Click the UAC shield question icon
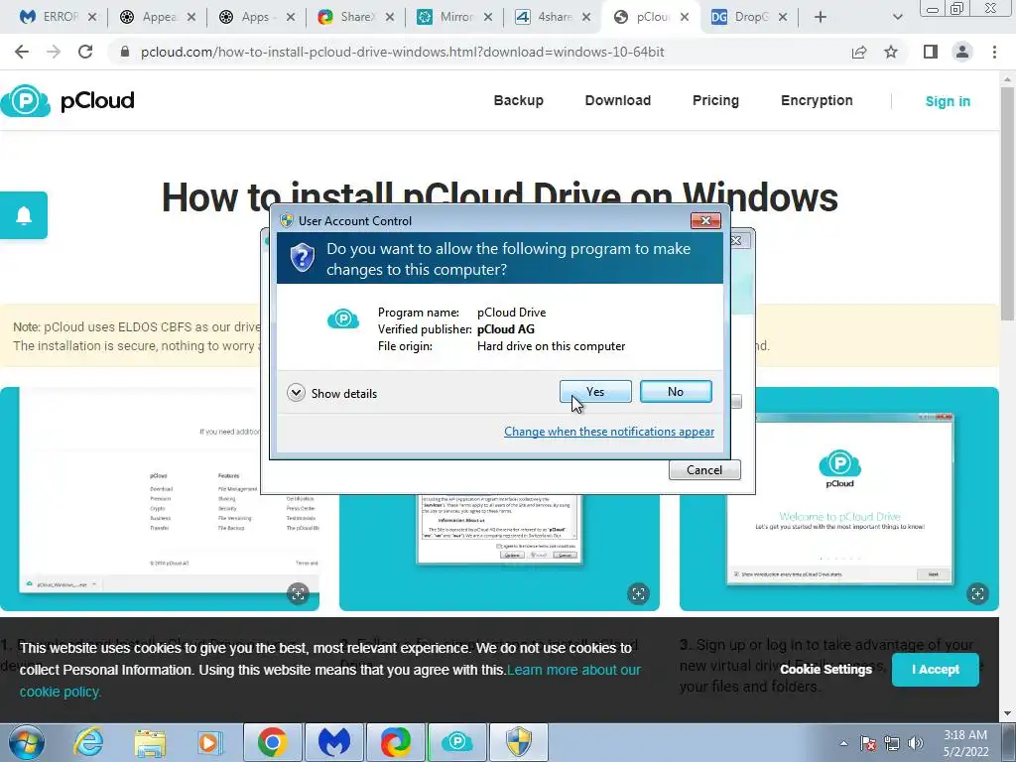1016x762 pixels. coord(302,258)
